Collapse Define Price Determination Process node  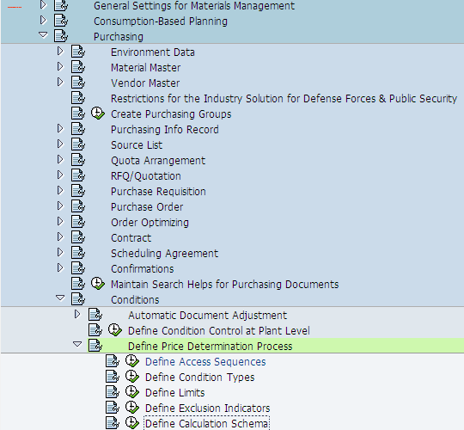tap(77, 344)
